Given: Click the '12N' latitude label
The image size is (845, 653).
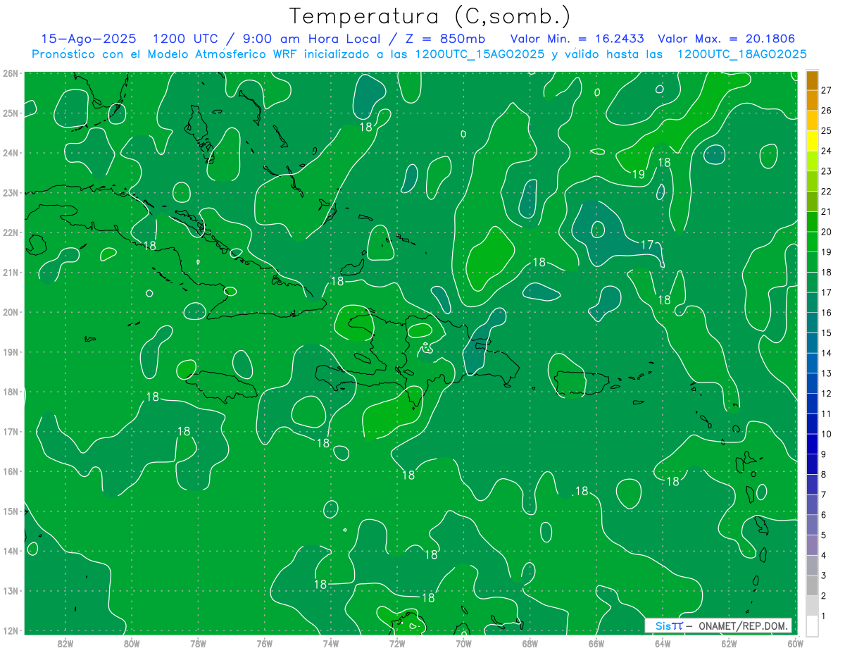Looking at the screenshot, I should point(10,630).
